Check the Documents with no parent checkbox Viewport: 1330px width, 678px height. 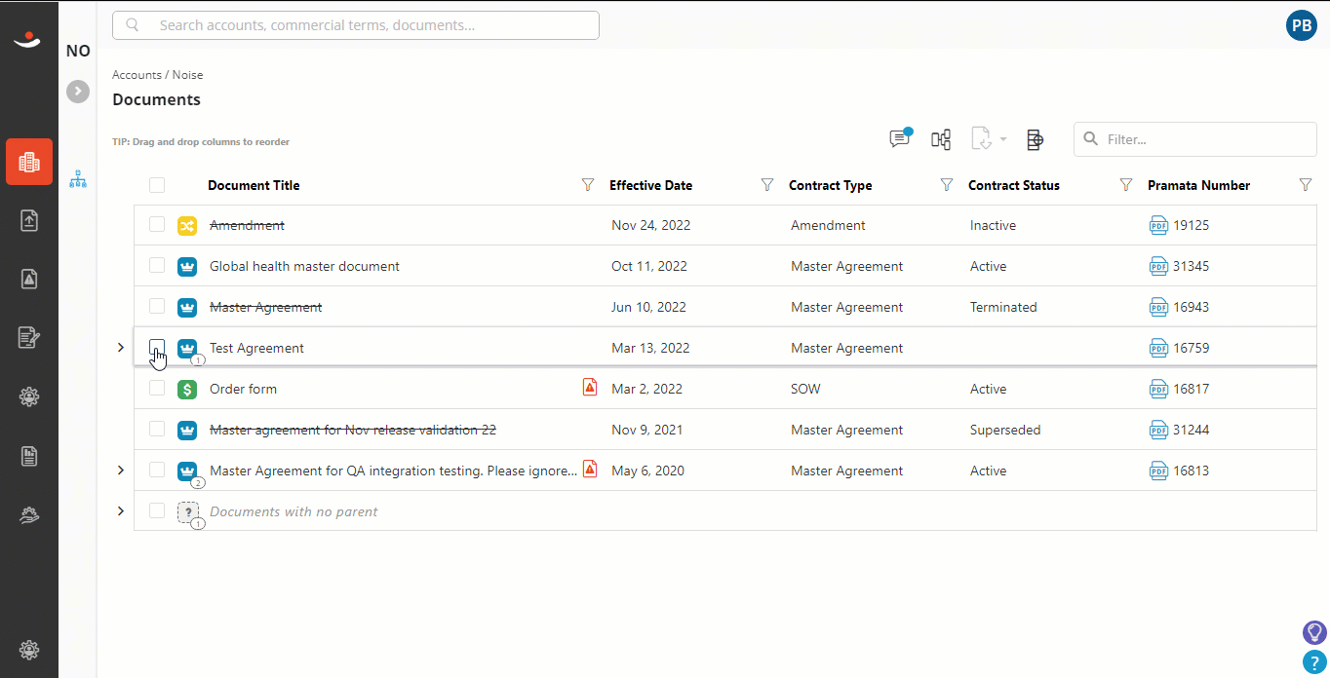point(157,511)
